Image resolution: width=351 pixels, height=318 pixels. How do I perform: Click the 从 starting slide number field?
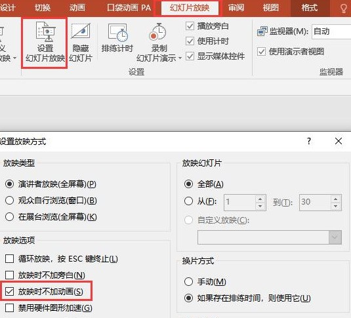[239, 203]
